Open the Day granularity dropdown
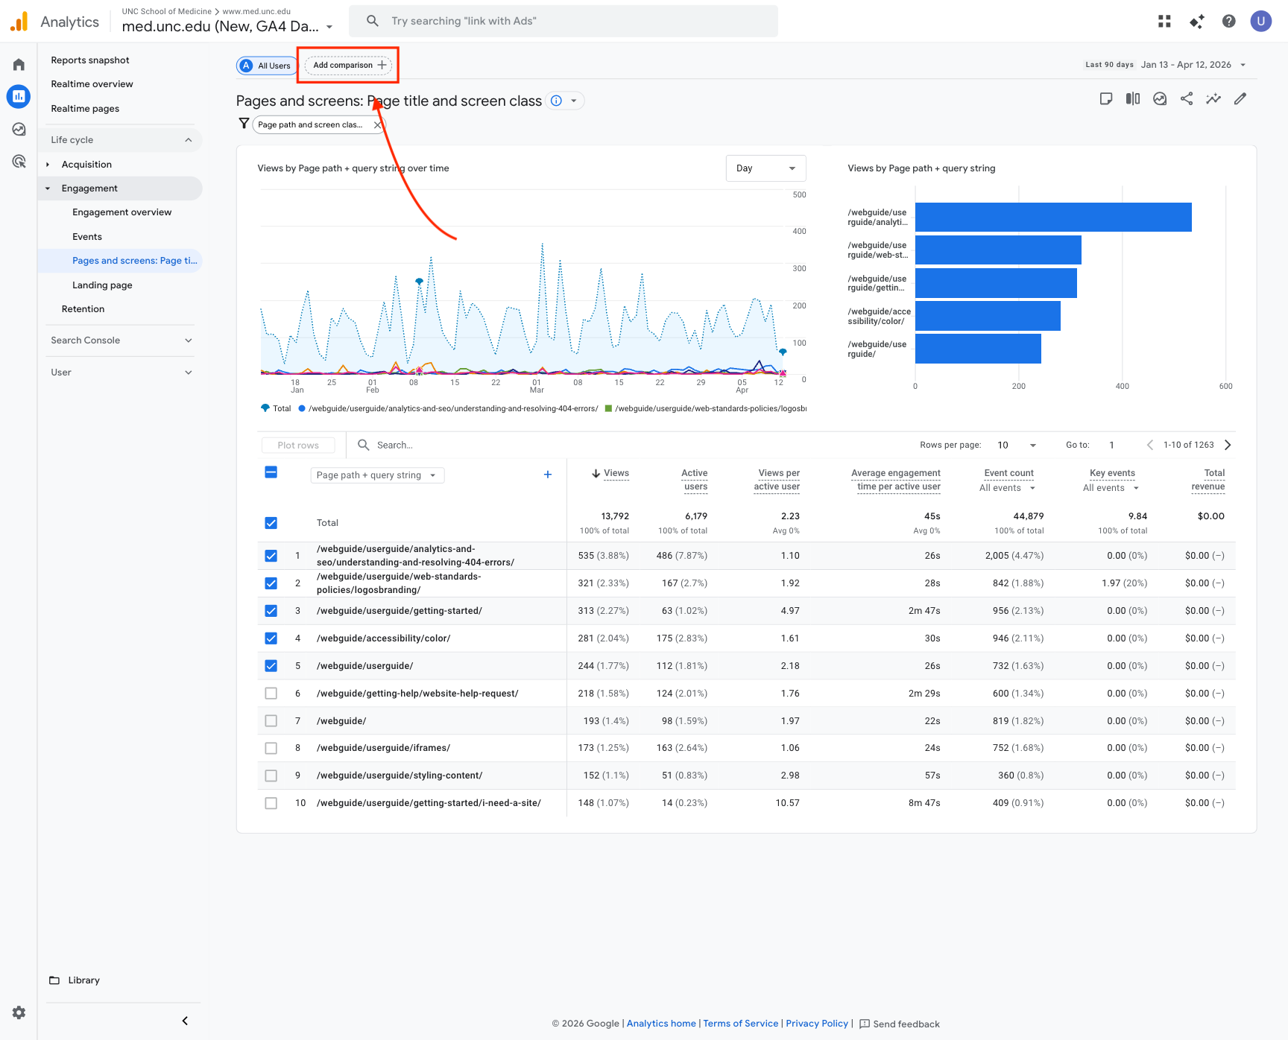The width and height of the screenshot is (1288, 1040). [765, 168]
